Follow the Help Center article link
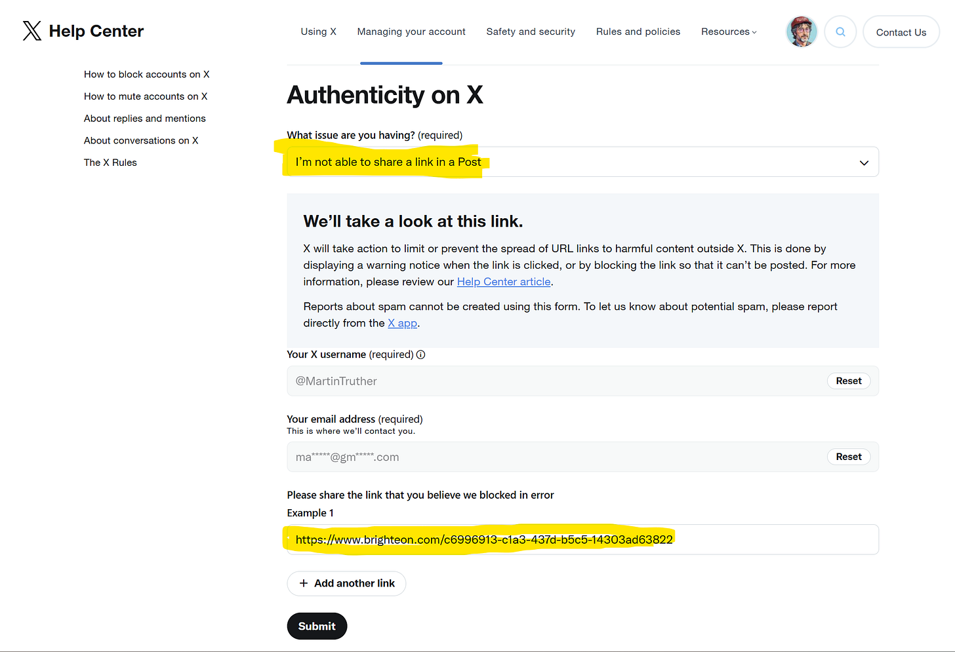 pos(504,282)
